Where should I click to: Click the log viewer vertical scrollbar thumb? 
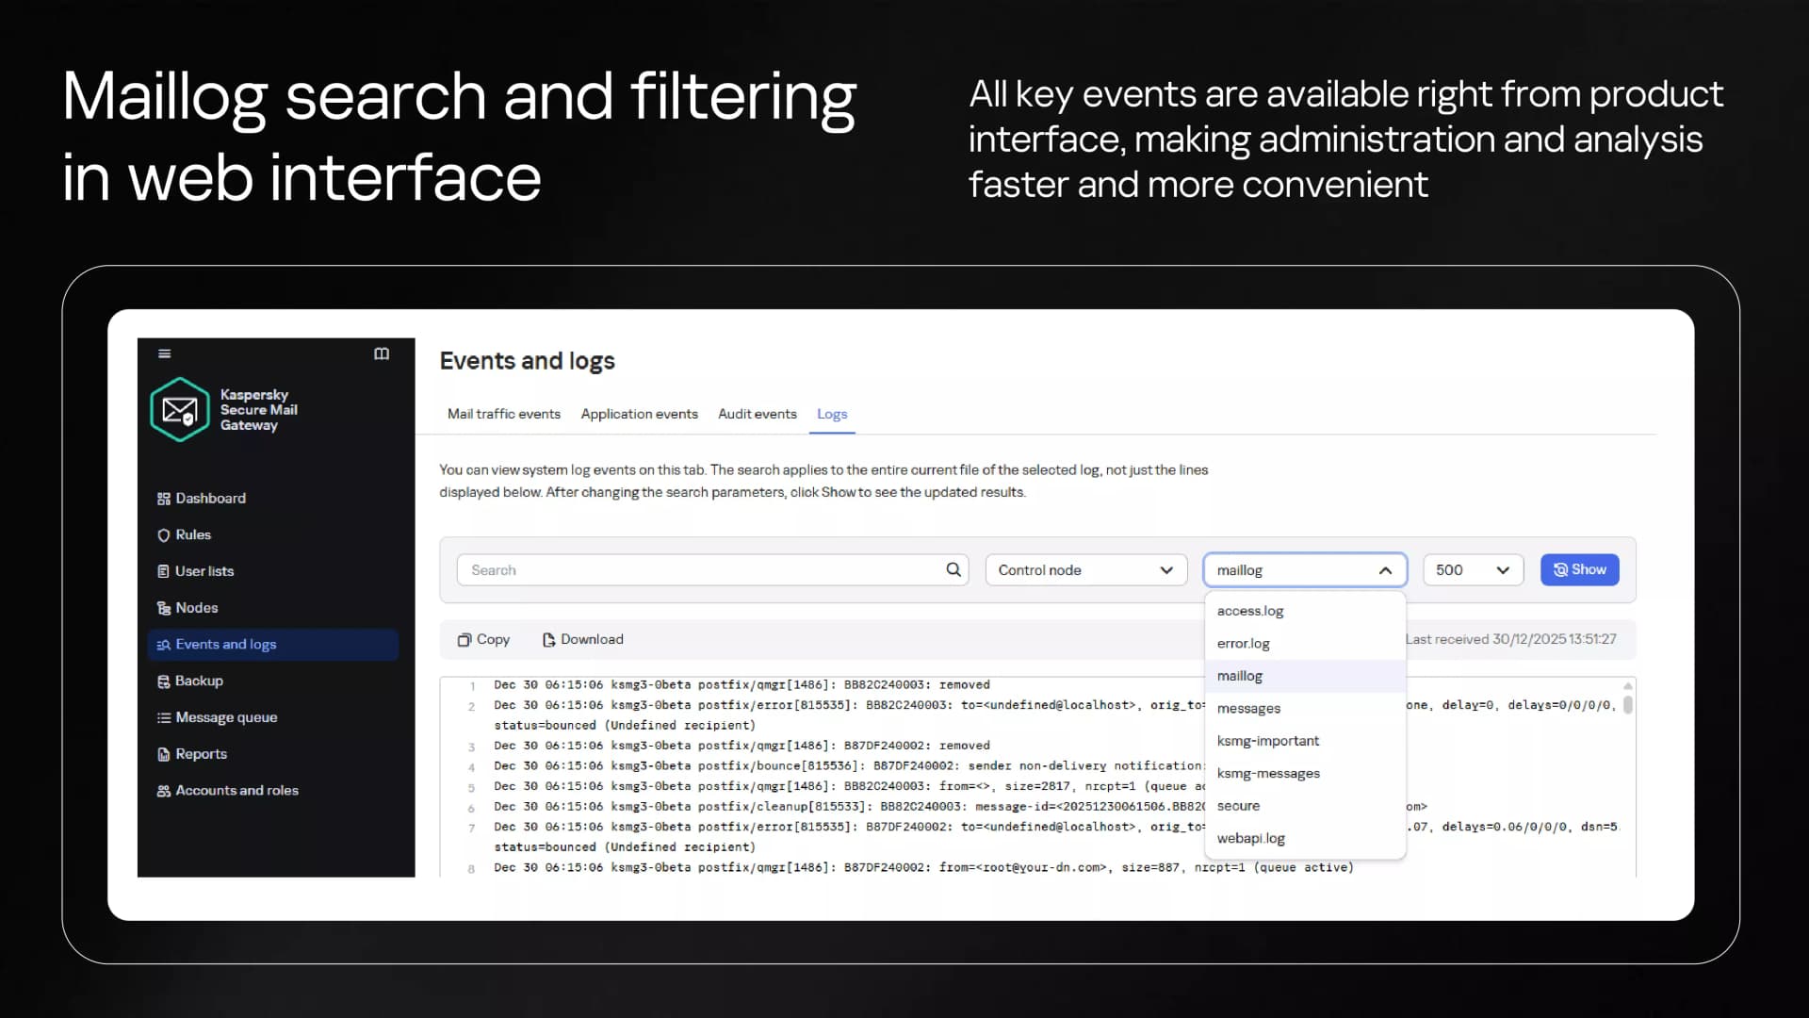(1627, 704)
